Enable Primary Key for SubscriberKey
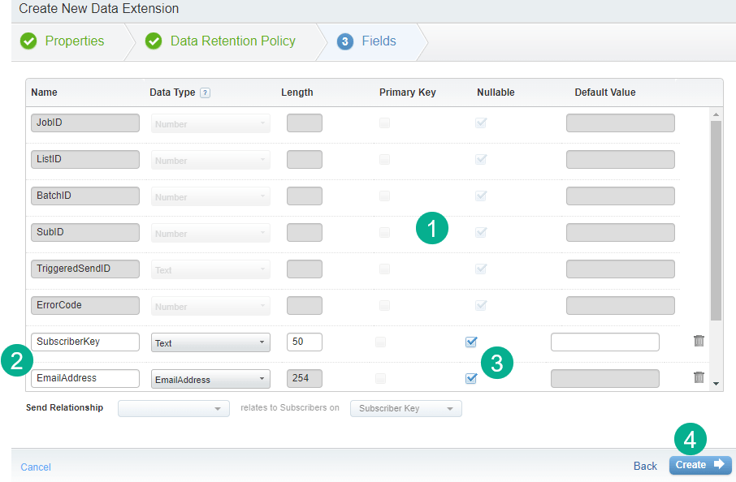The height and width of the screenshot is (482, 736). (381, 342)
